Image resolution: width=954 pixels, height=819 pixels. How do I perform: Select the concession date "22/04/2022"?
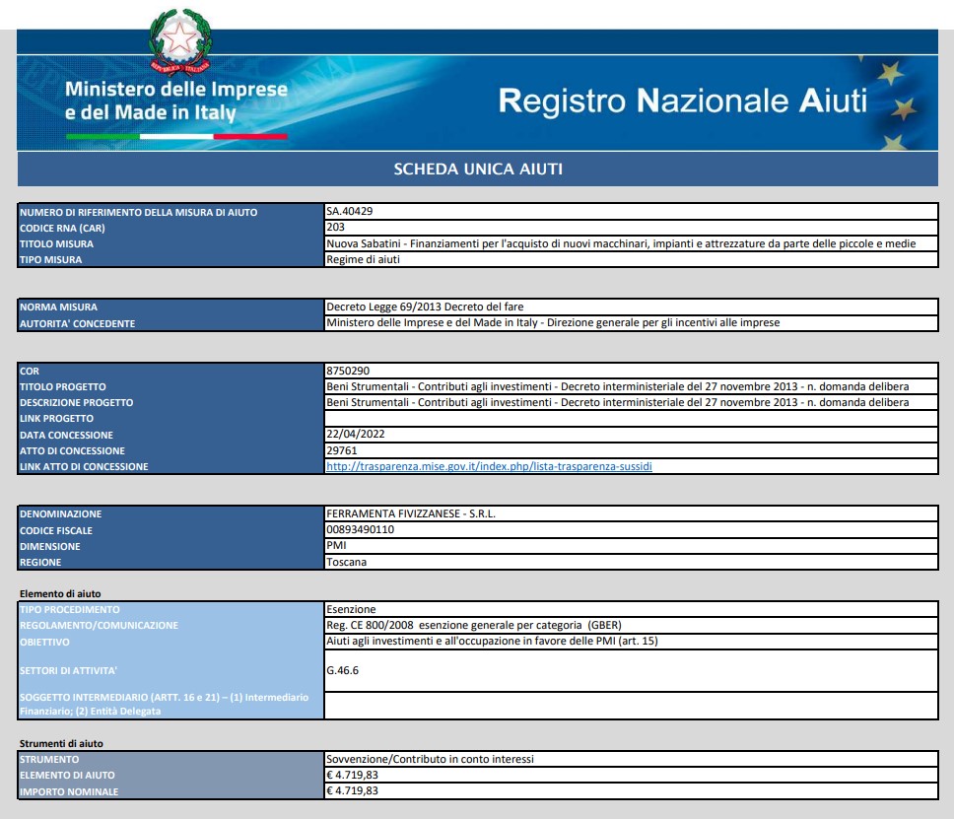tap(356, 434)
